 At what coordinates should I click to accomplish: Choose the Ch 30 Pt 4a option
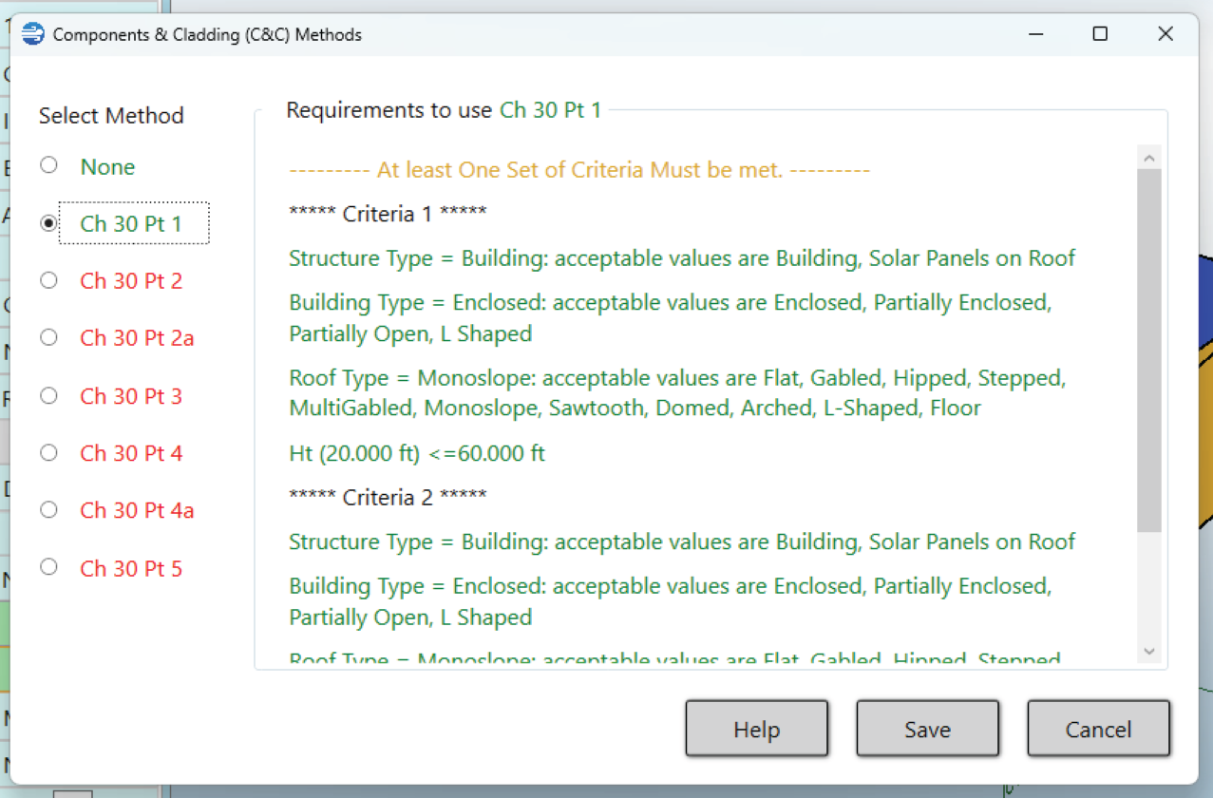point(48,510)
